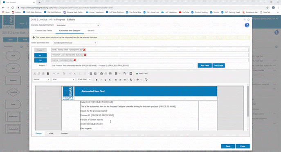Switch to Custom Data Fields tab
This screenshot has height=152, width=281.
click(43, 31)
